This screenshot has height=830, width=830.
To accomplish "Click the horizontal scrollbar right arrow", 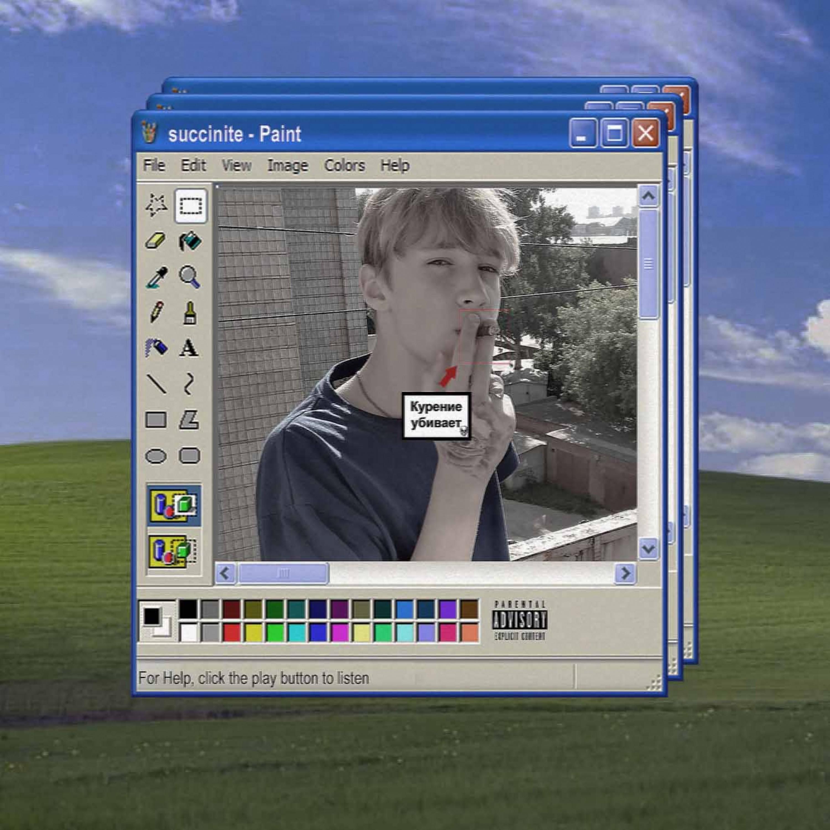I will pos(626,573).
